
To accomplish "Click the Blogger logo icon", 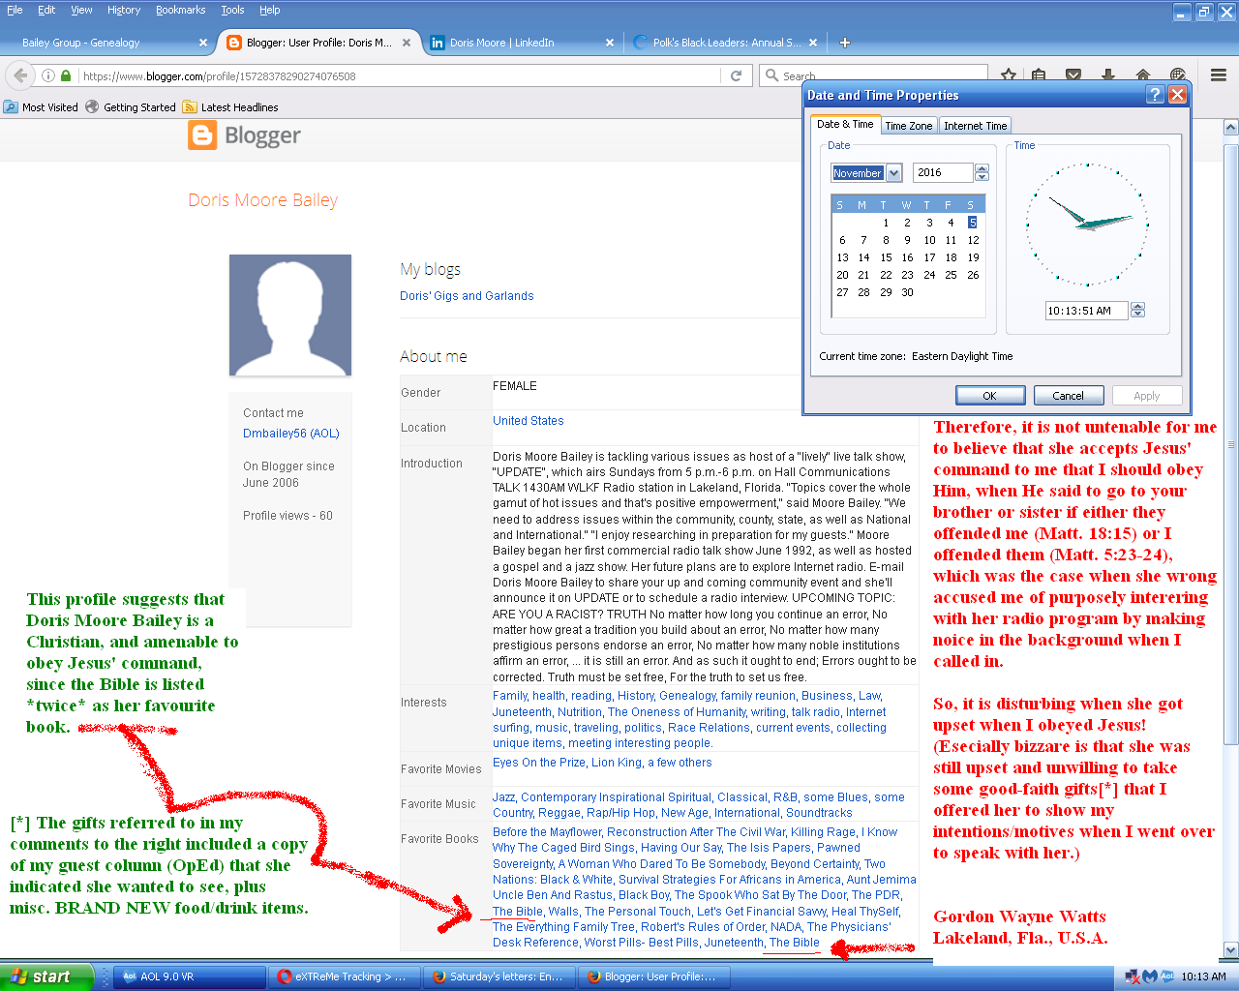I will pyautogui.click(x=202, y=135).
